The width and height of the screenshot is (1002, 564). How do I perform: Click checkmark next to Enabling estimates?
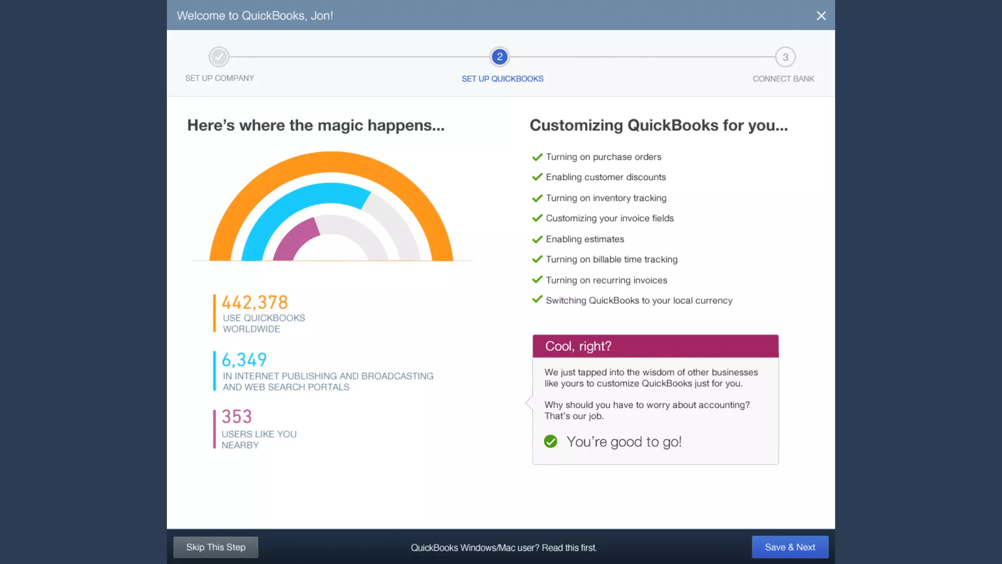pos(537,239)
